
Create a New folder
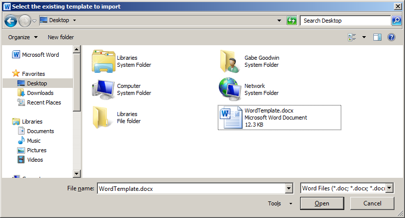point(61,37)
